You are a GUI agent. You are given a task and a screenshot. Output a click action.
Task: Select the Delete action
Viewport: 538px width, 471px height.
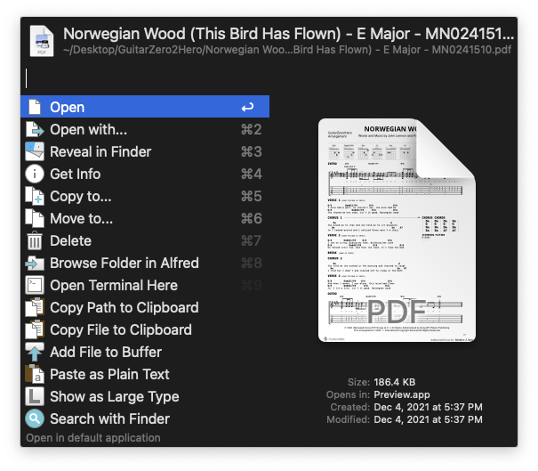[x=145, y=240]
